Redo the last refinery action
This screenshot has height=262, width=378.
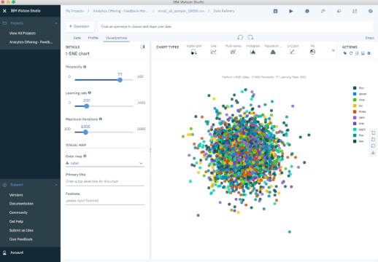point(250,37)
